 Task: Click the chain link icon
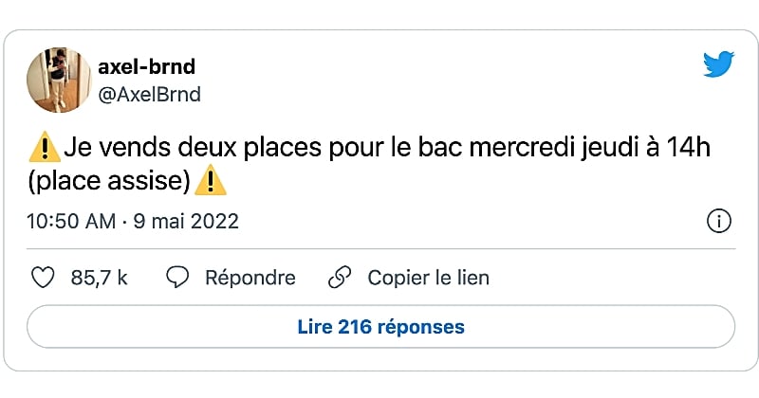340,278
